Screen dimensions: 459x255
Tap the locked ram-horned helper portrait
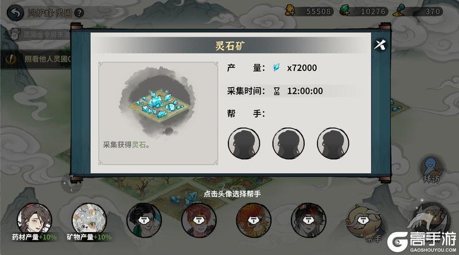point(363,220)
